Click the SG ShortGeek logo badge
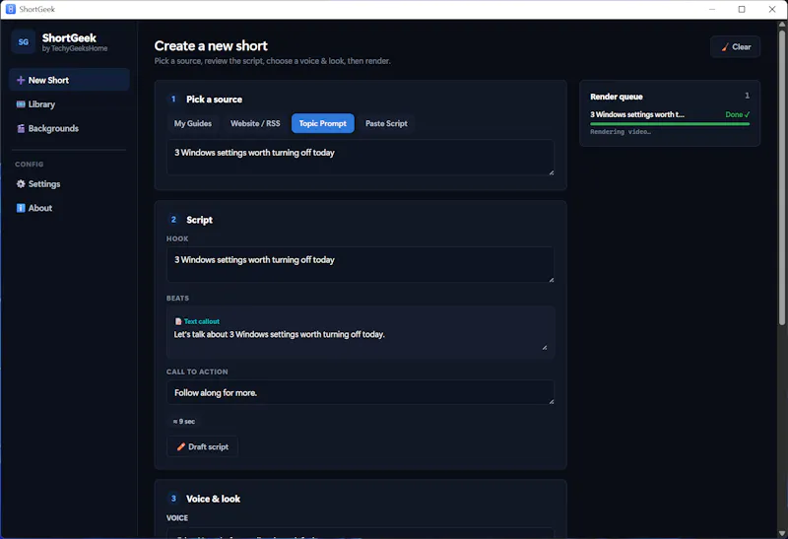788x539 pixels. 23,41
